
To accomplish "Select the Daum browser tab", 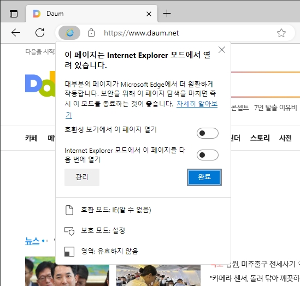I will click(x=92, y=14).
